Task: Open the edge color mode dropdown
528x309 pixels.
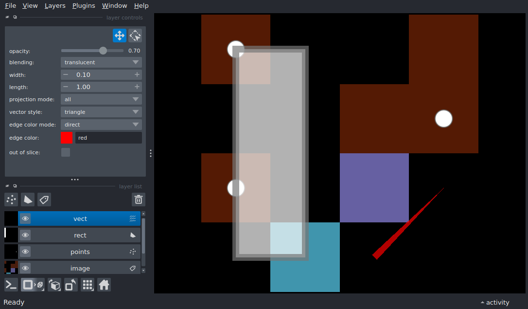Action: pyautogui.click(x=101, y=125)
